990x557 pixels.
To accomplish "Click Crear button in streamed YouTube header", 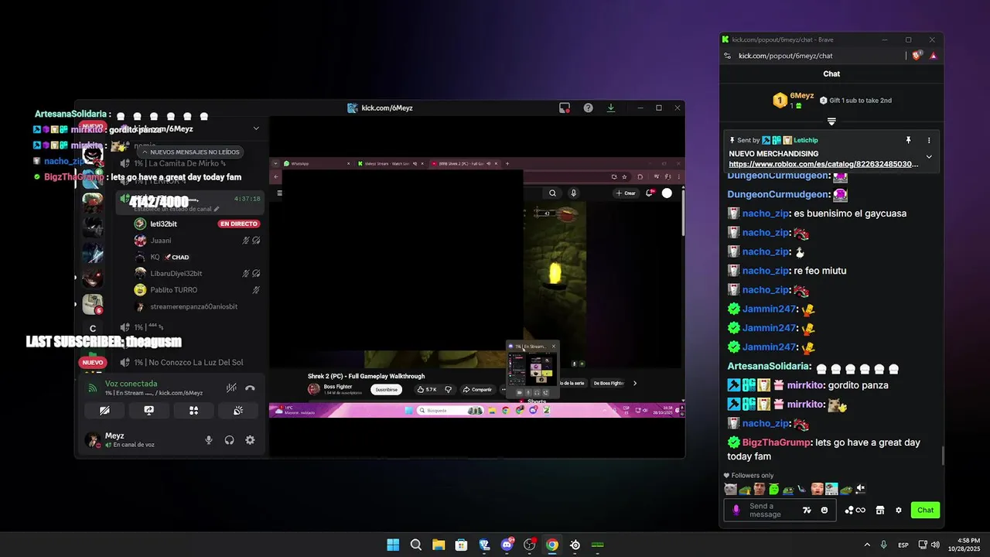I will click(x=626, y=193).
